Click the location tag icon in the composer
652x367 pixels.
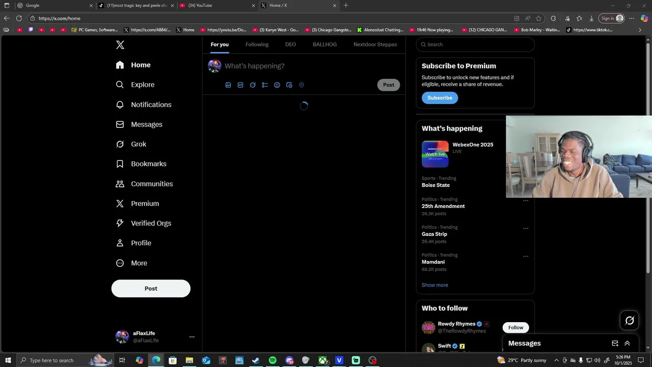click(302, 85)
